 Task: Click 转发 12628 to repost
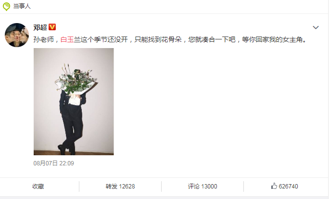point(120,186)
